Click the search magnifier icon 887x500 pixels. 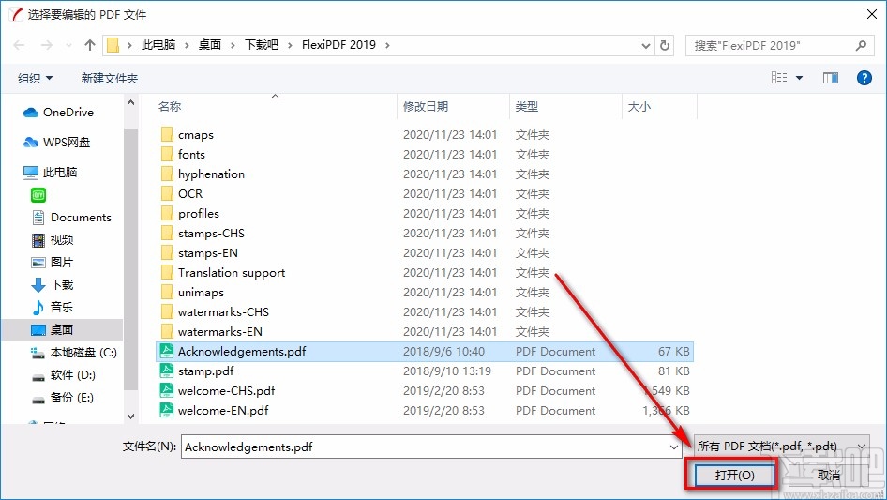click(861, 45)
